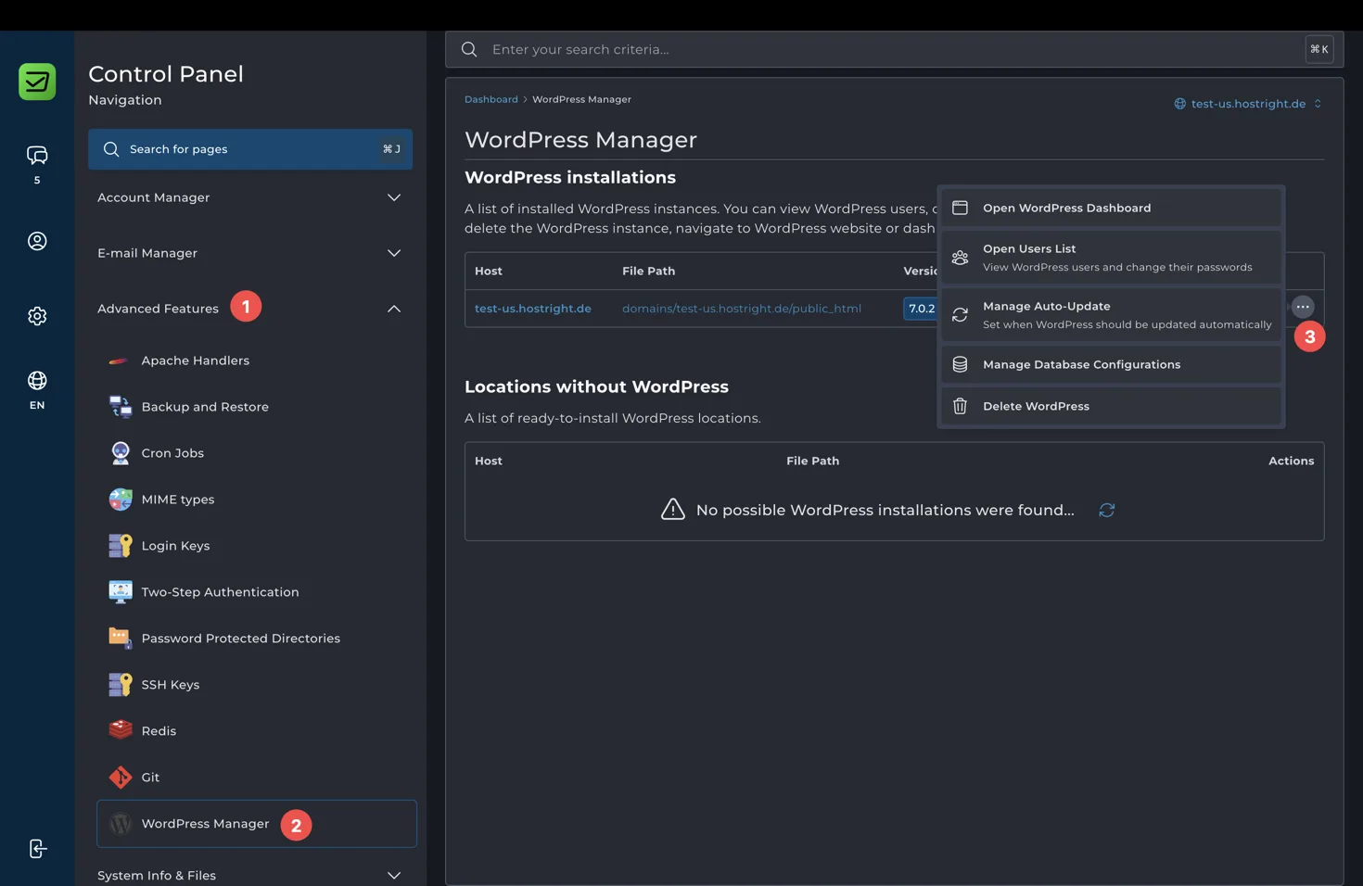This screenshot has height=886, width=1363.
Task: Click the Backup and Restore icon
Action: click(120, 407)
